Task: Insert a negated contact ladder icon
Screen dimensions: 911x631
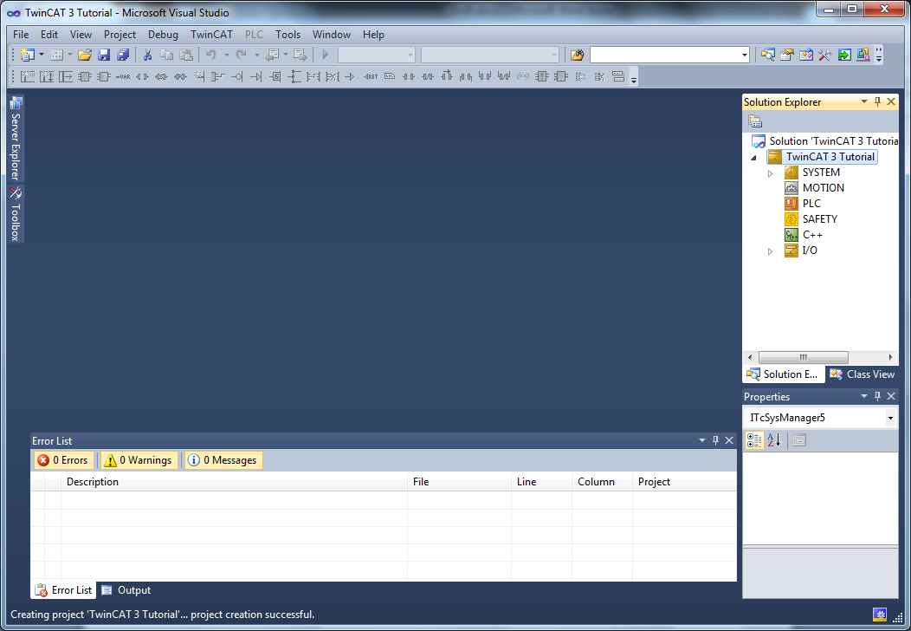Action: [x=428, y=77]
